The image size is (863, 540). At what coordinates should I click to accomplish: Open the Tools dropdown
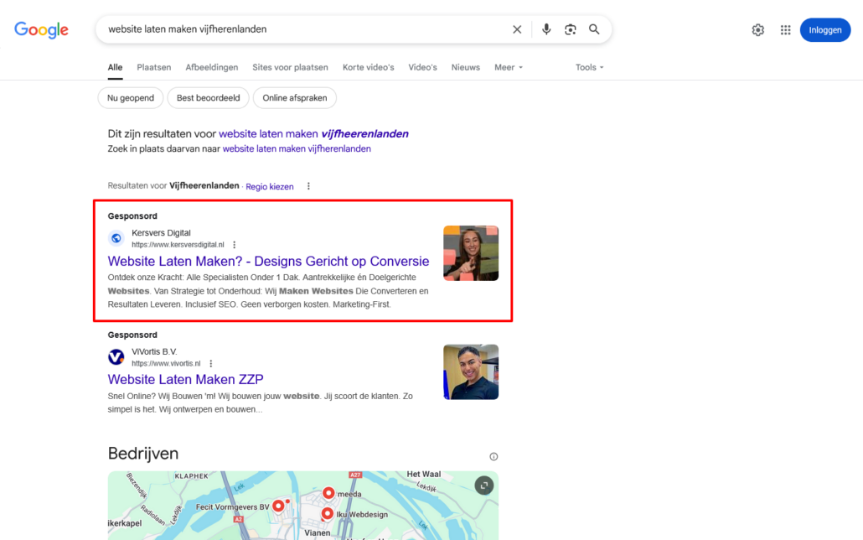coord(589,67)
